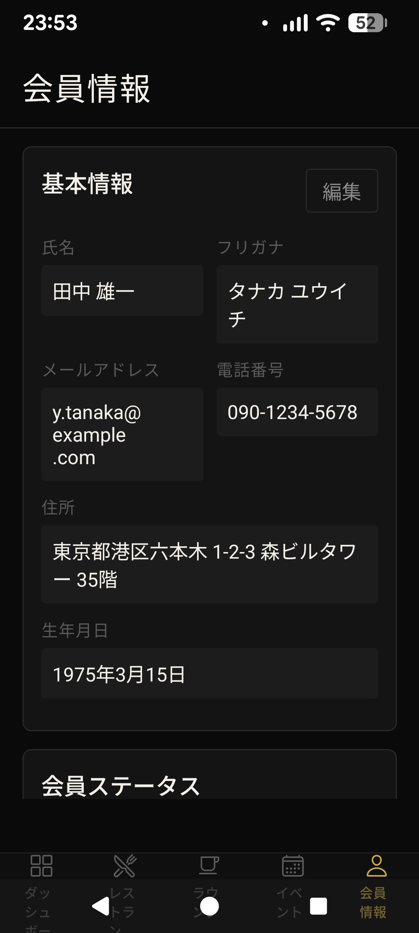The image size is (419, 933).
Task: Tap the phone number 090-1234-5678
Action: (x=297, y=412)
